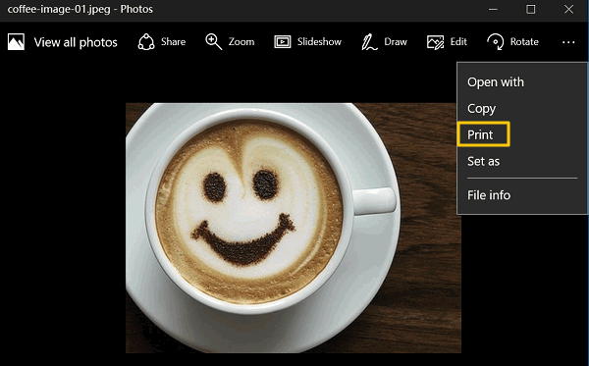
Task: Click the View all photos gallery icon
Action: pos(16,41)
